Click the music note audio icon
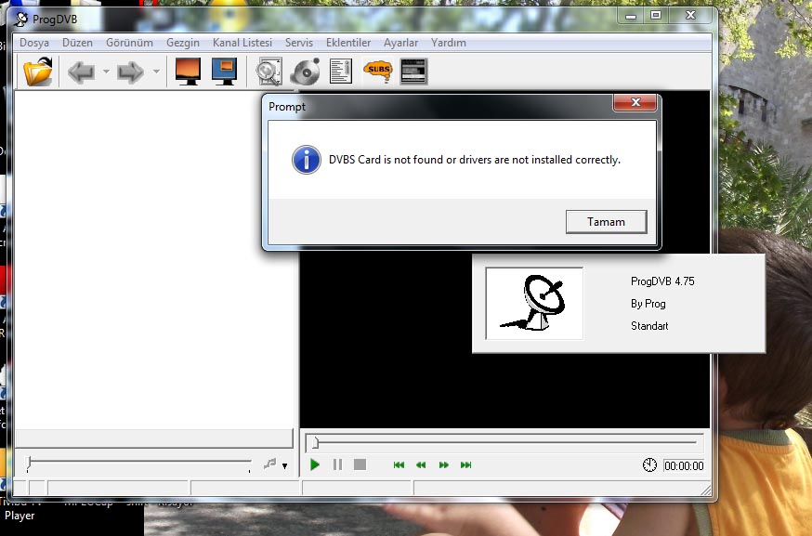Screen dimensions: 812x536 pyautogui.click(x=269, y=464)
